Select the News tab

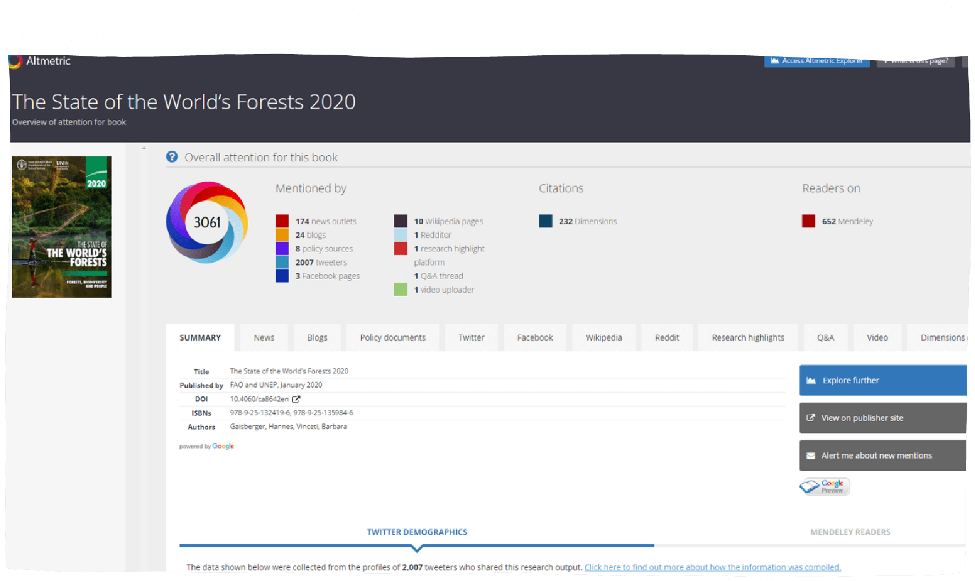point(264,337)
